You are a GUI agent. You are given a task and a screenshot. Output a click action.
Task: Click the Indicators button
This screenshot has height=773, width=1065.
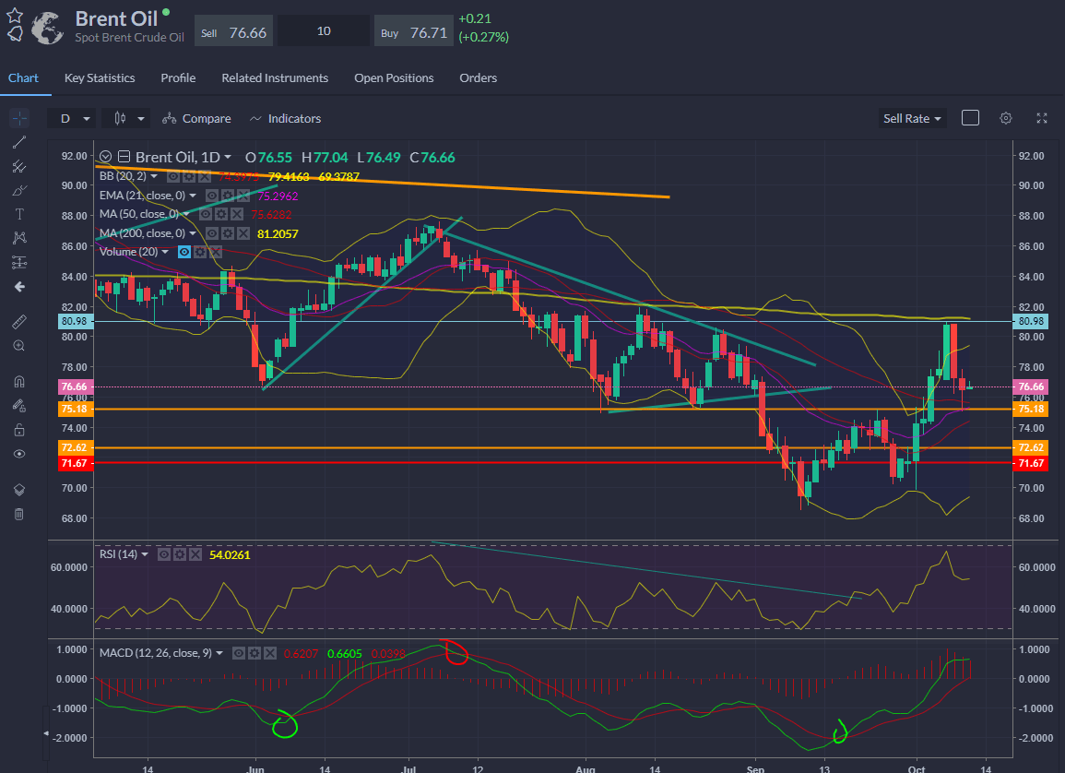click(x=285, y=118)
